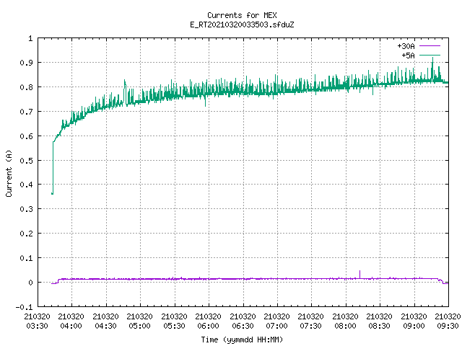462x346 pixels.
Task: Click the x-axis tick "210320 03:30"
Action: pyautogui.click(x=37, y=321)
